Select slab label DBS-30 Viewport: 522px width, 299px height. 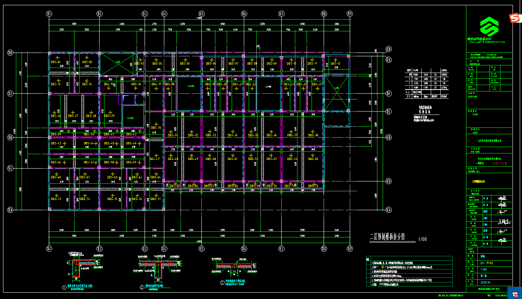(156, 128)
